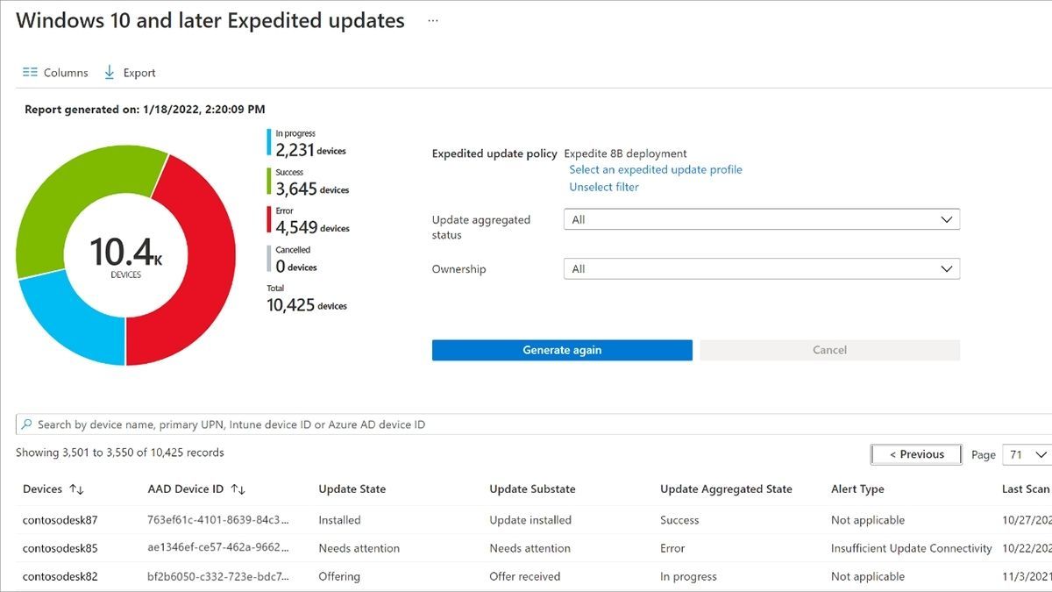Click Select an expedited update profile link
Viewport: 1052px width, 592px height.
point(656,169)
